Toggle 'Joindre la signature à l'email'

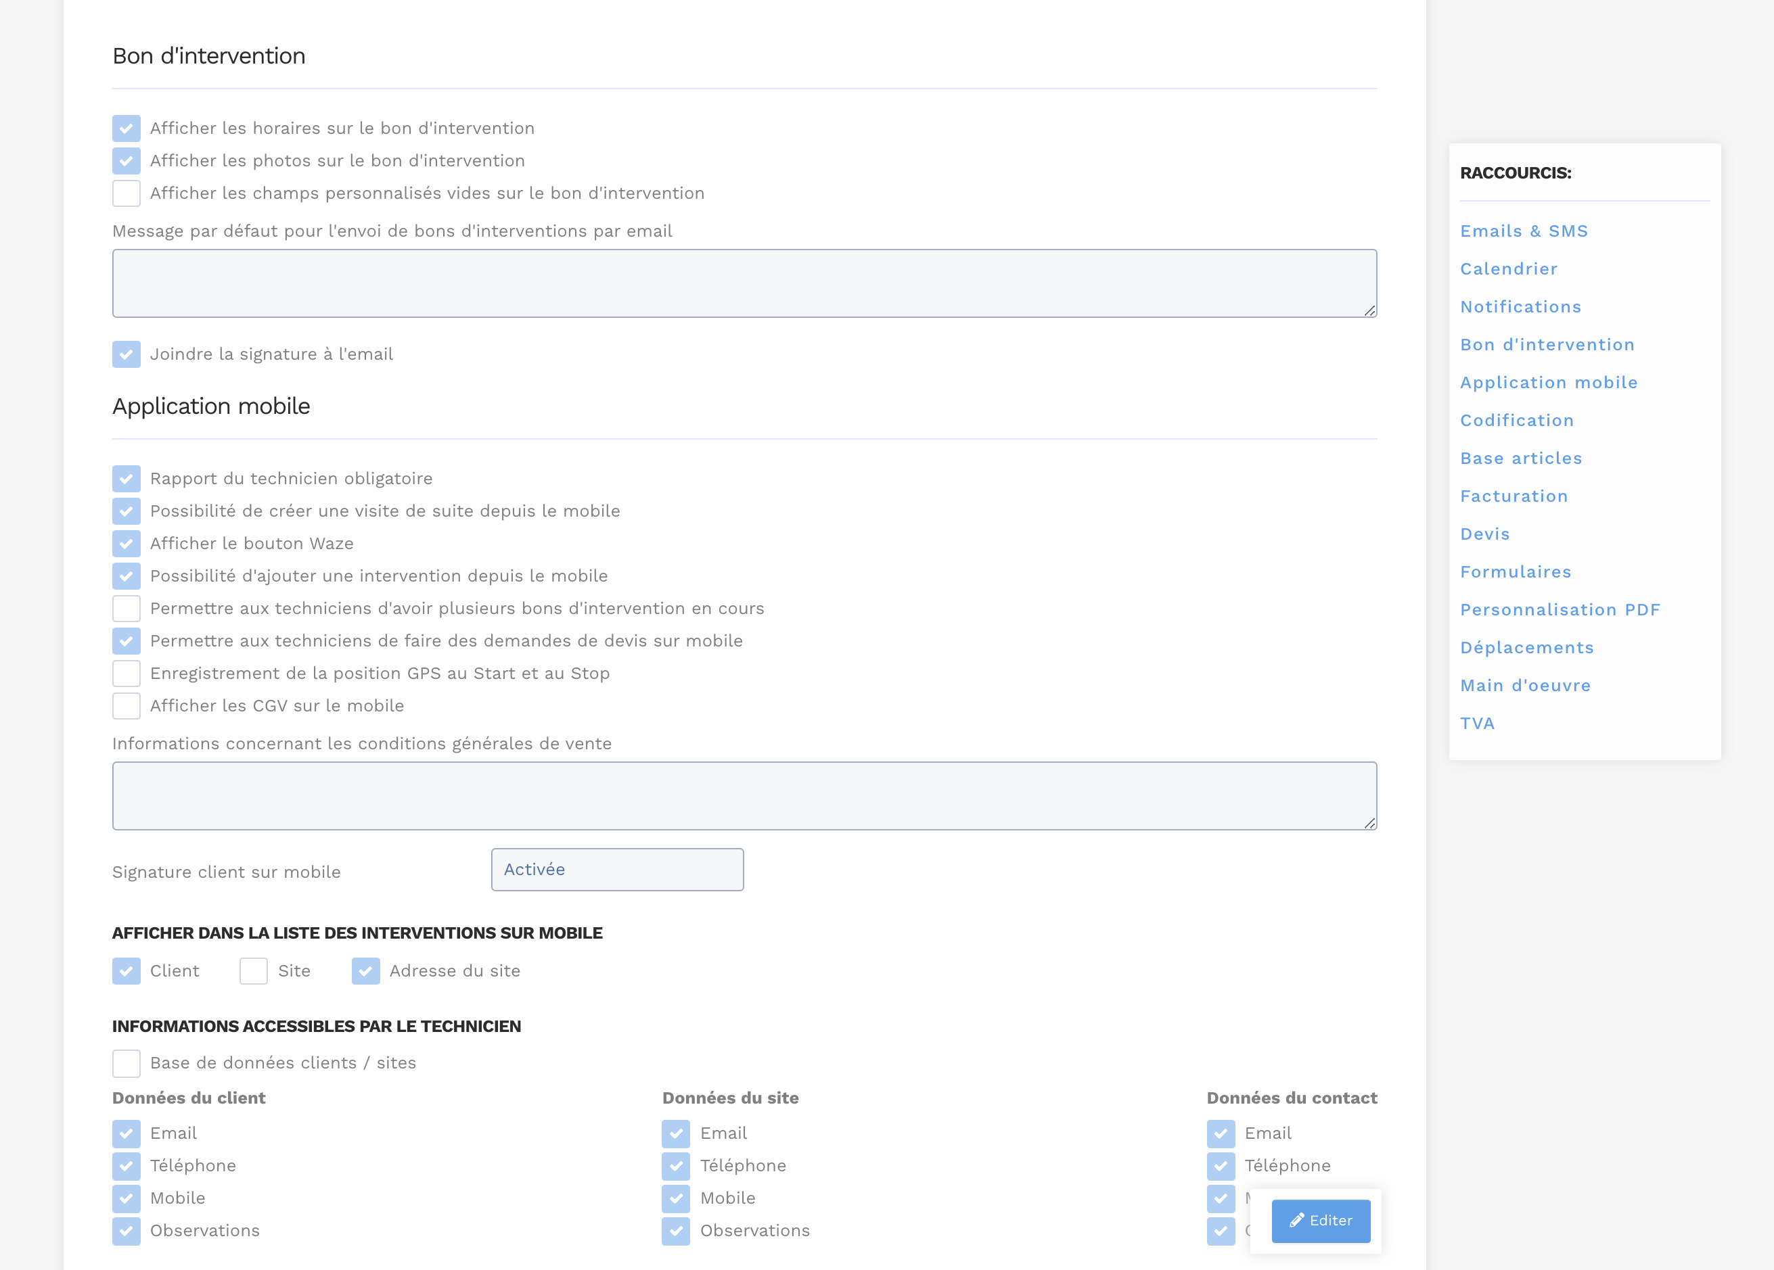pos(126,354)
